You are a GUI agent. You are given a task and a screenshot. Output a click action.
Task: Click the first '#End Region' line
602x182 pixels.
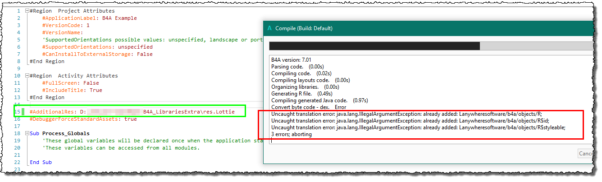point(47,61)
